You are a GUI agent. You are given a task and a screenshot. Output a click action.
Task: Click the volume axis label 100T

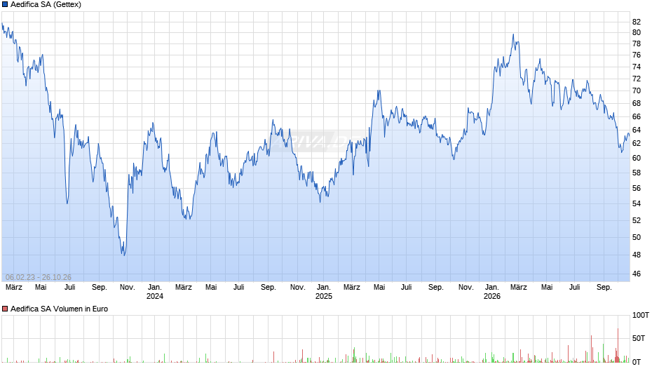[x=641, y=315]
